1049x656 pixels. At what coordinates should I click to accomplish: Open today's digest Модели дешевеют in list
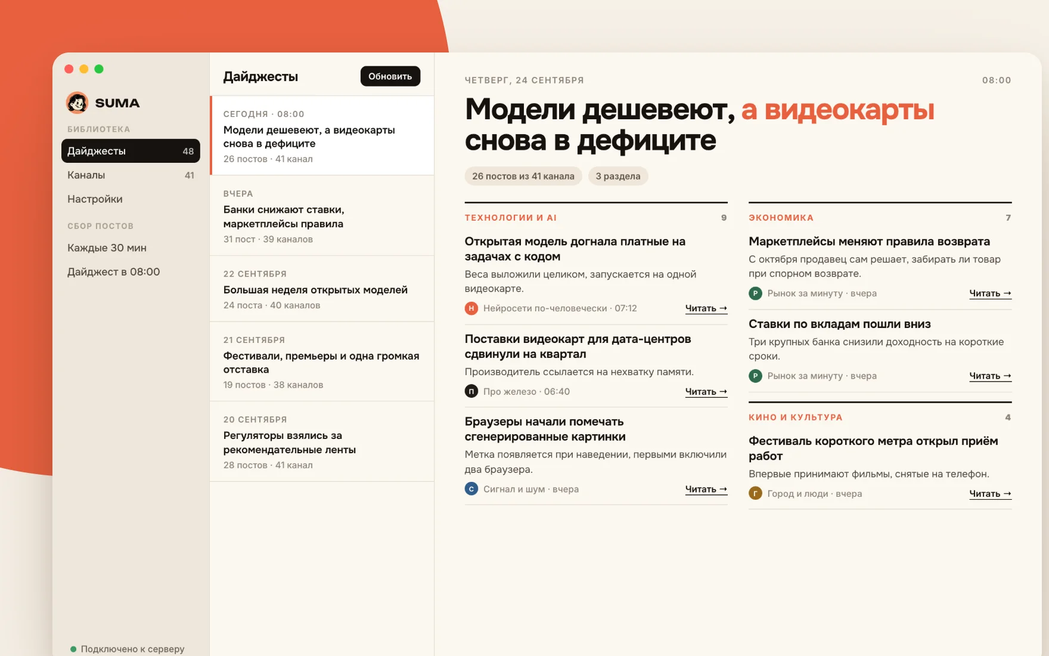coord(322,135)
